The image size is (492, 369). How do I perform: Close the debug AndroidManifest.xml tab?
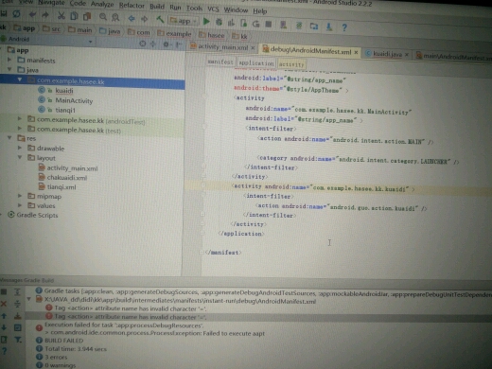pos(356,52)
